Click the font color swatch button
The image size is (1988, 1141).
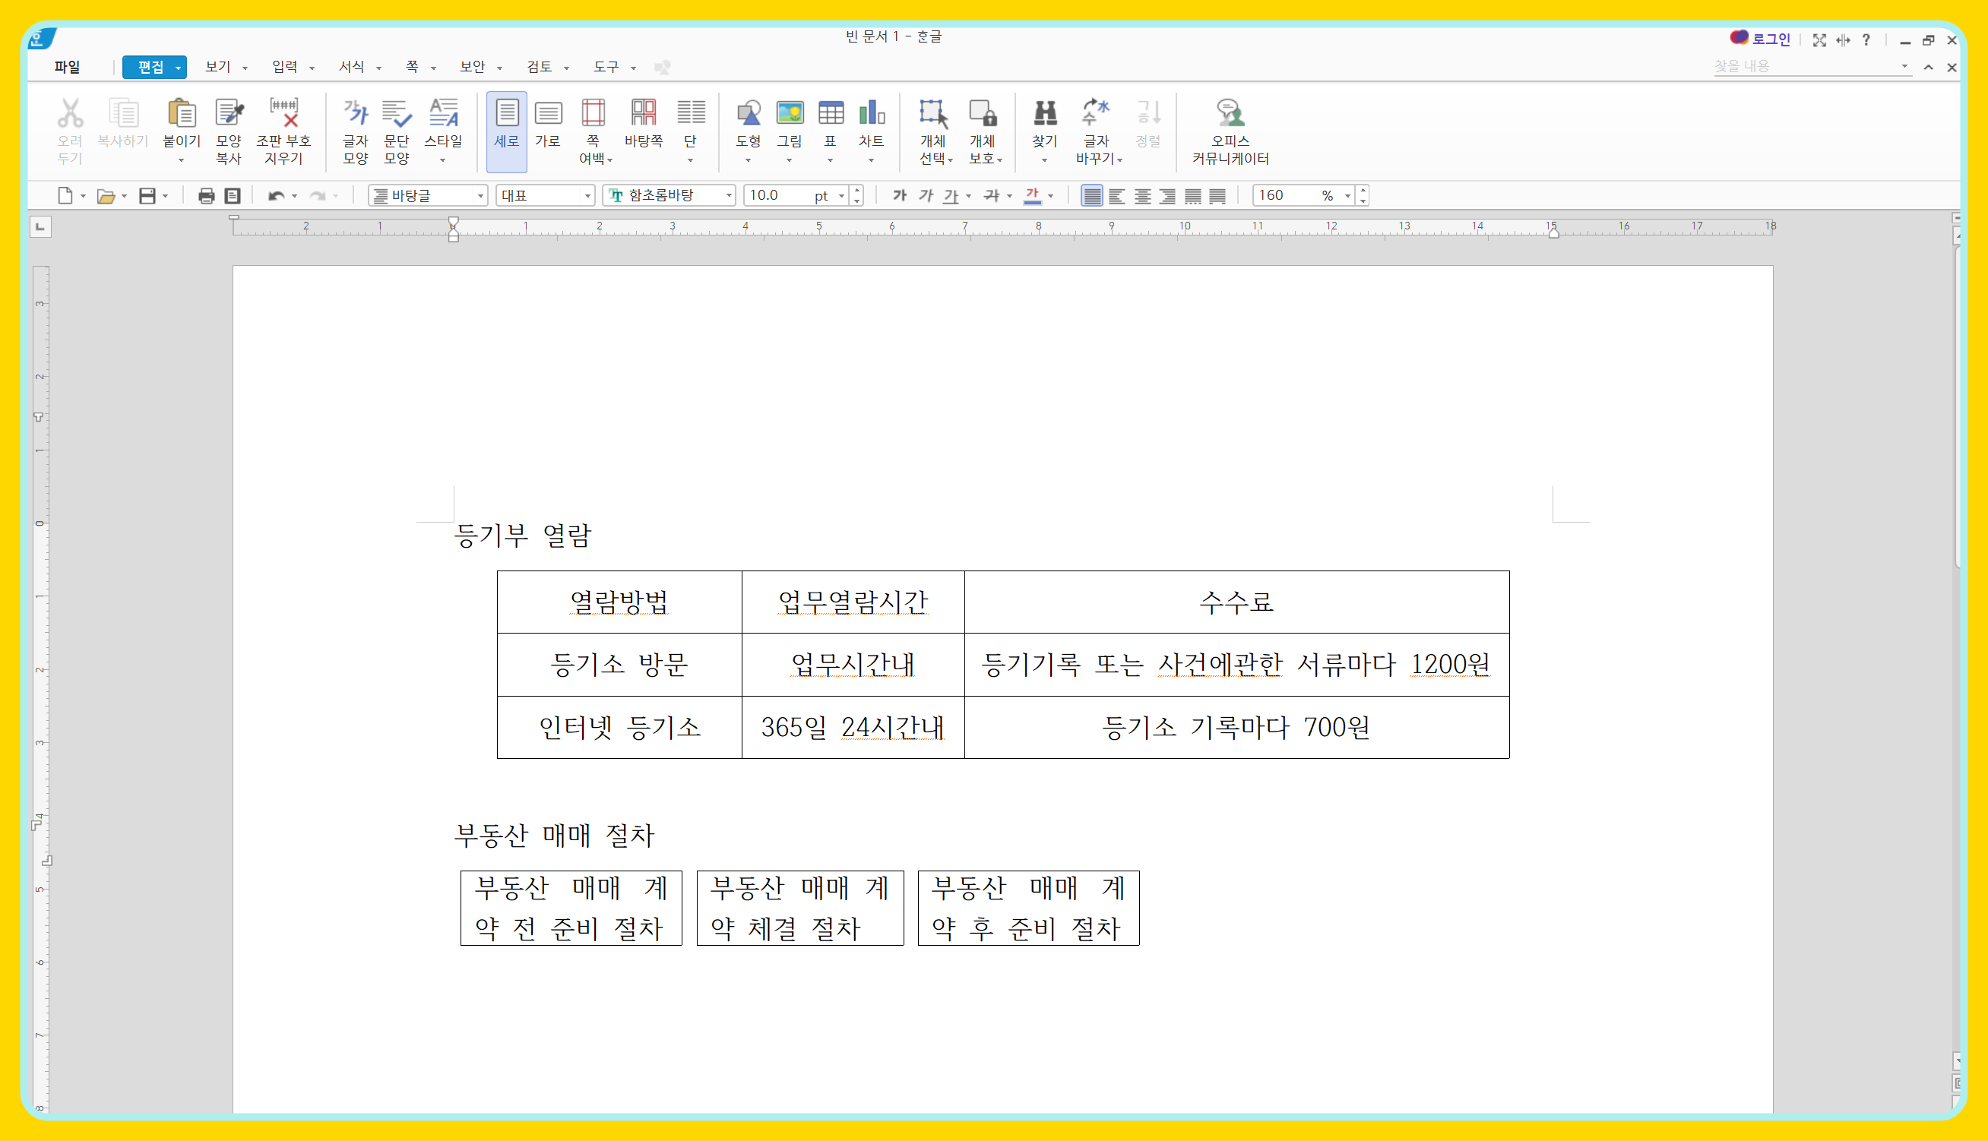1032,196
